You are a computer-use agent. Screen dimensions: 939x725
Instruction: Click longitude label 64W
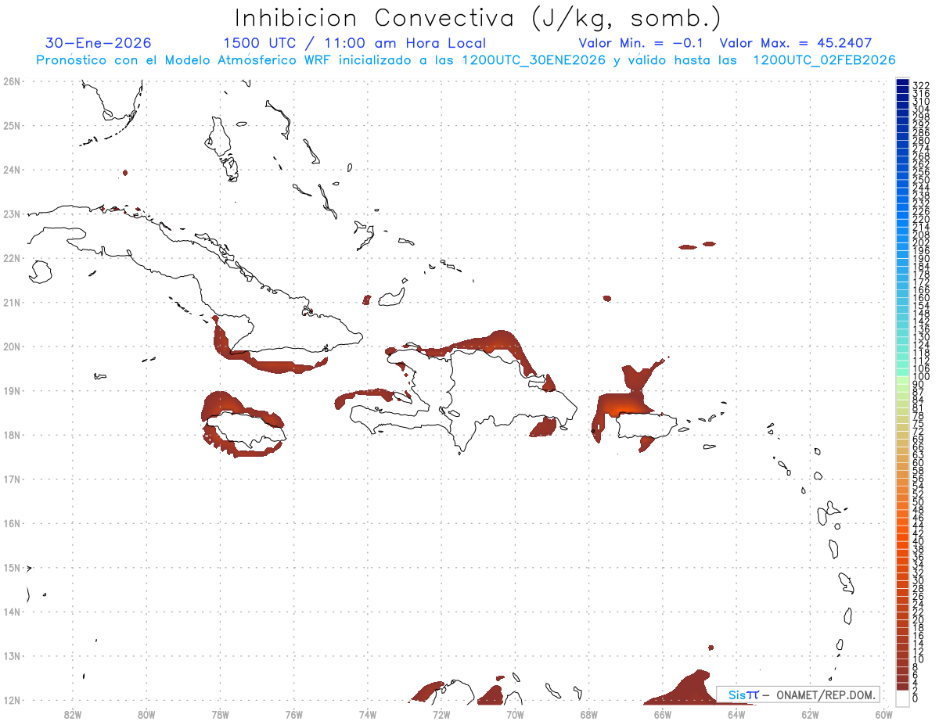point(736,714)
